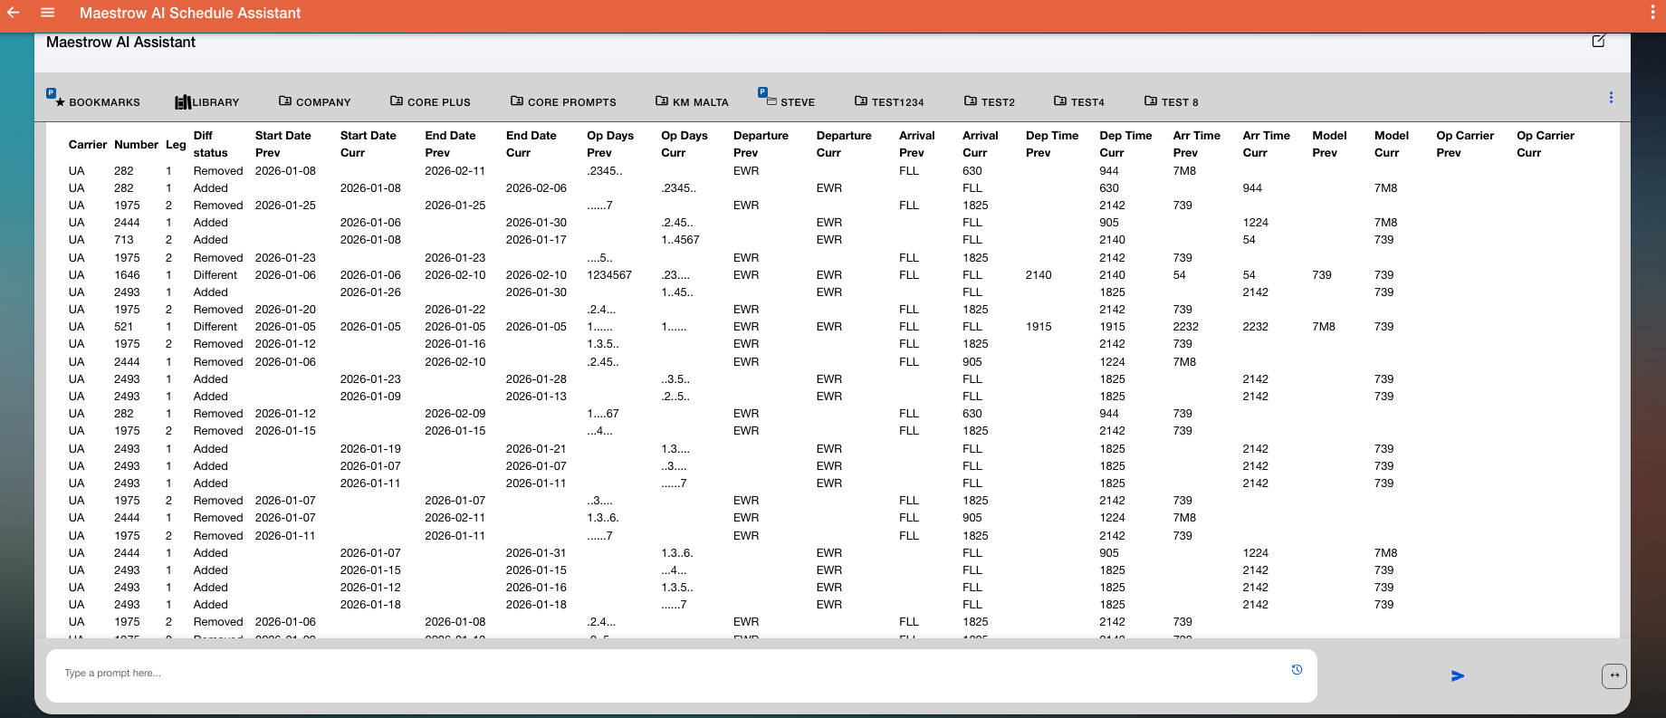Open the hamburger menu

pyautogui.click(x=48, y=13)
